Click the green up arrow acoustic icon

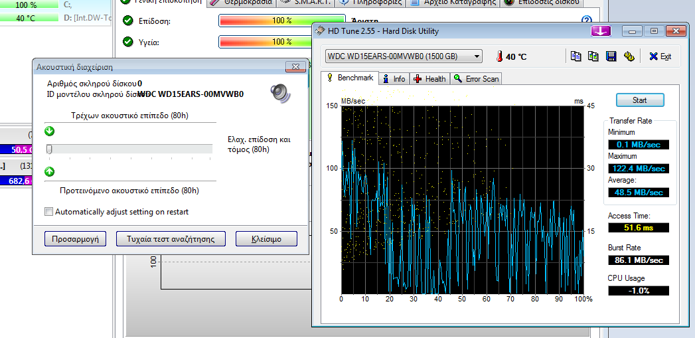pos(49,171)
